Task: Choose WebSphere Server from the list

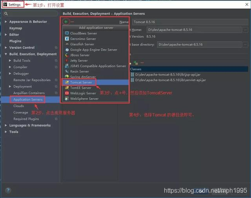Action: (x=96, y=98)
